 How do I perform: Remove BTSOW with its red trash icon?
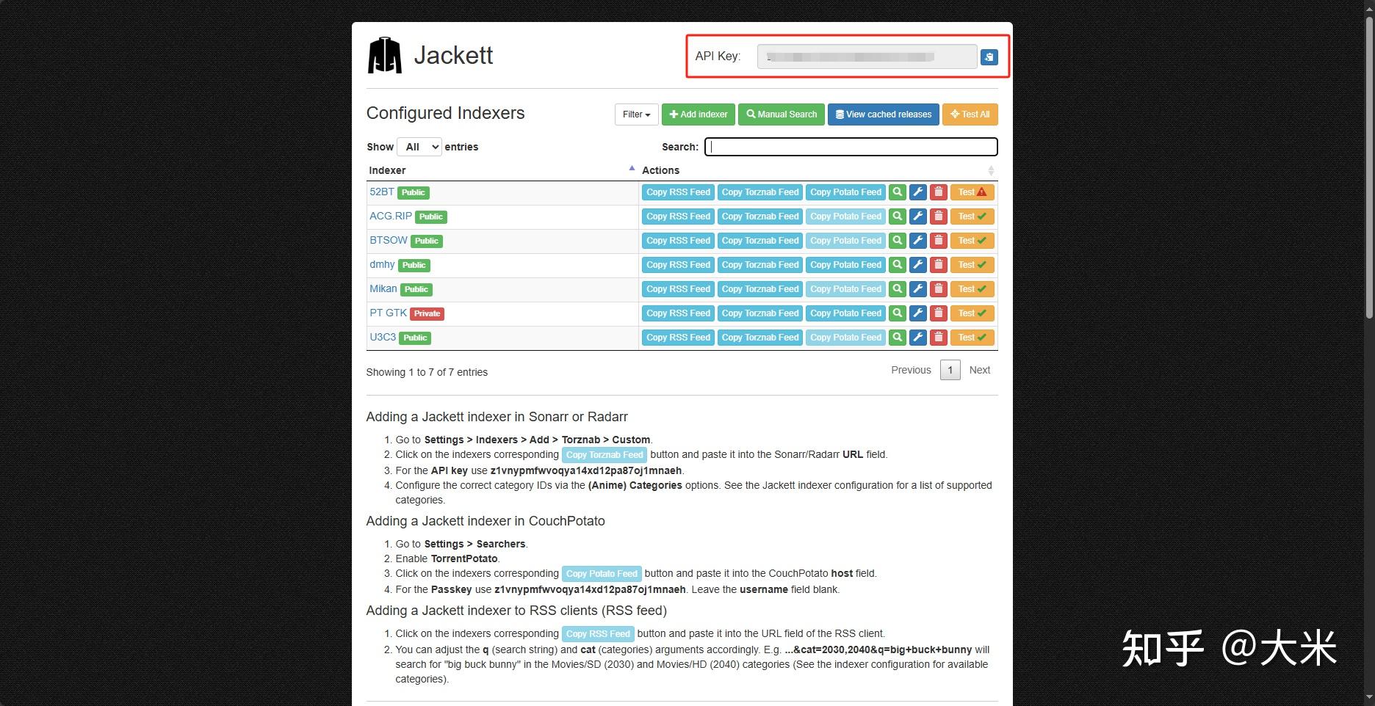938,240
